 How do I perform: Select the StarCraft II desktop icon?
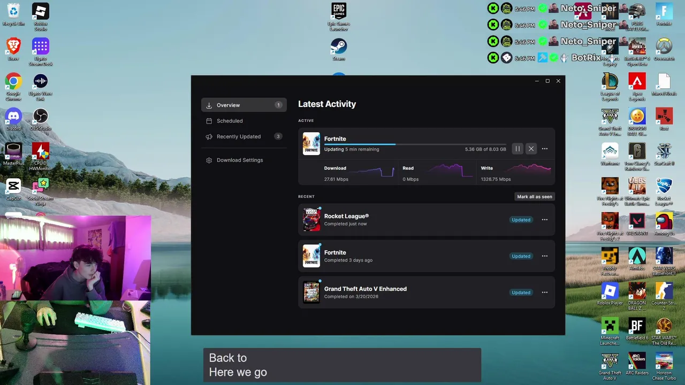(664, 154)
